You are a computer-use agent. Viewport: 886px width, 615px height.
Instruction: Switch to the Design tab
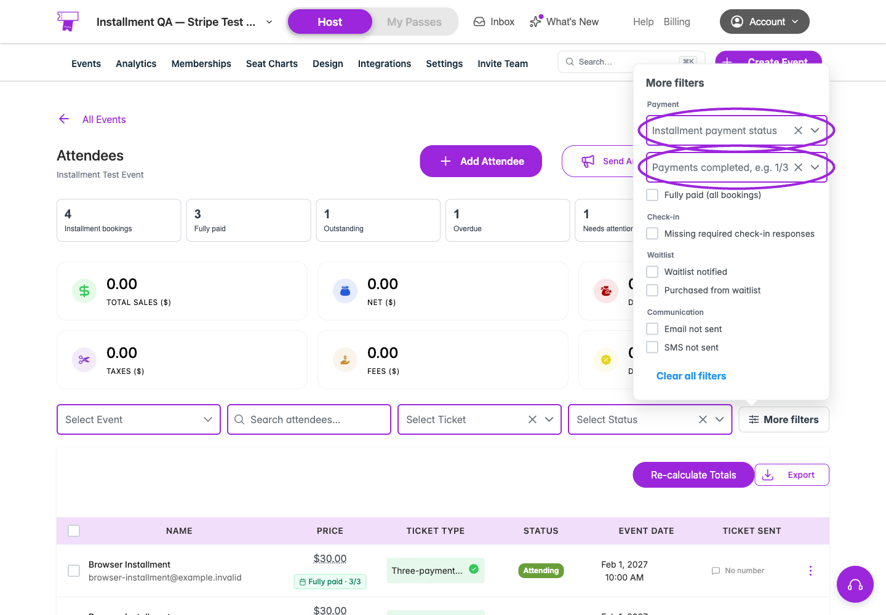click(x=328, y=63)
